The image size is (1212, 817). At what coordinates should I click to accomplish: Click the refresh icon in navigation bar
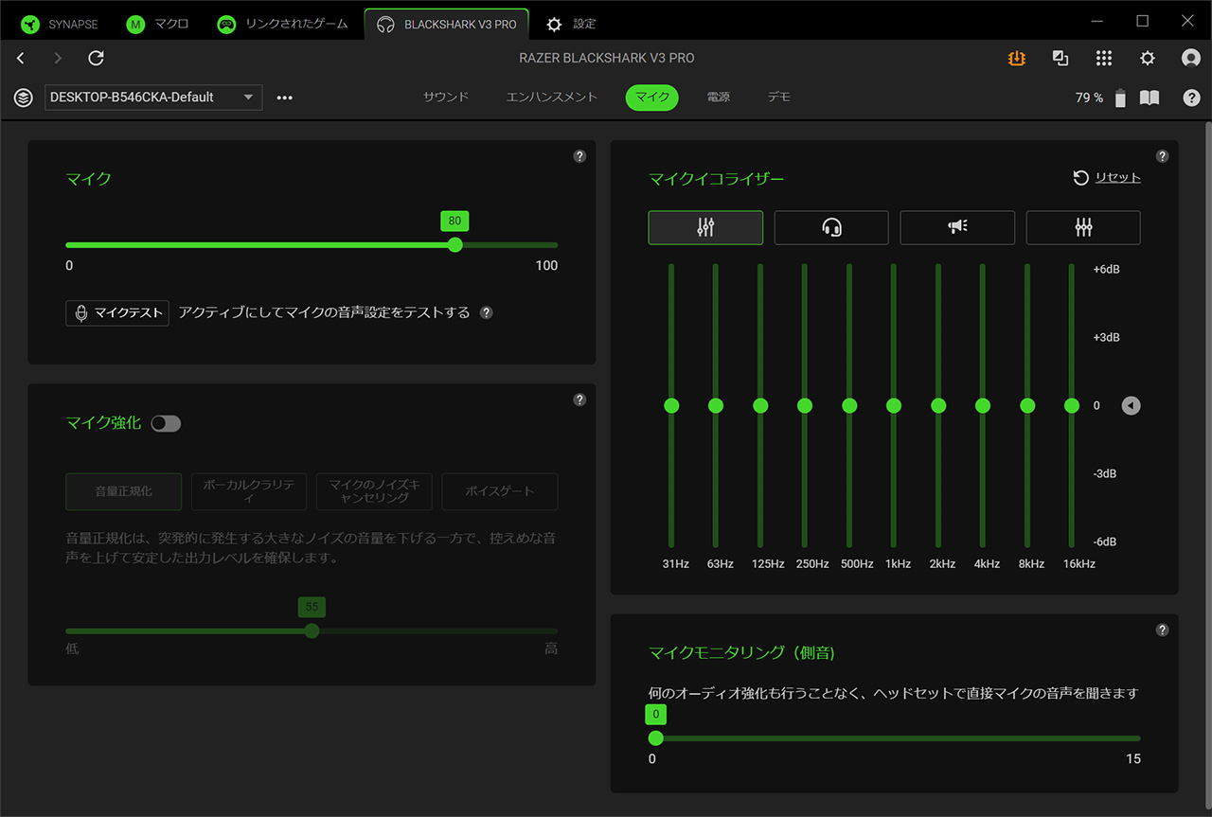96,59
